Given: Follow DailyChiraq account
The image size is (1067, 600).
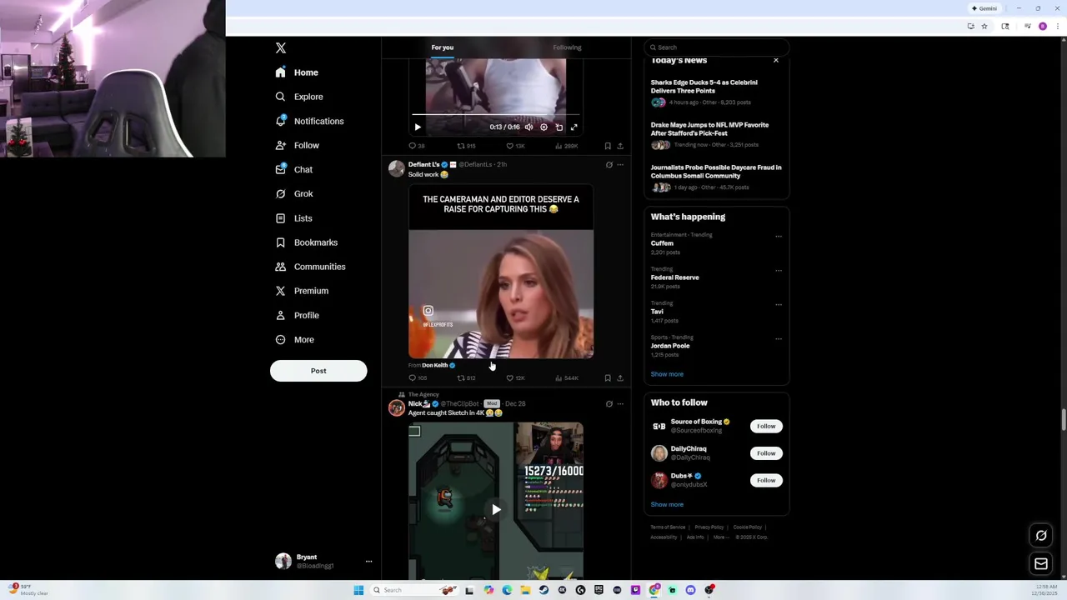Looking at the screenshot, I should pyautogui.click(x=766, y=453).
